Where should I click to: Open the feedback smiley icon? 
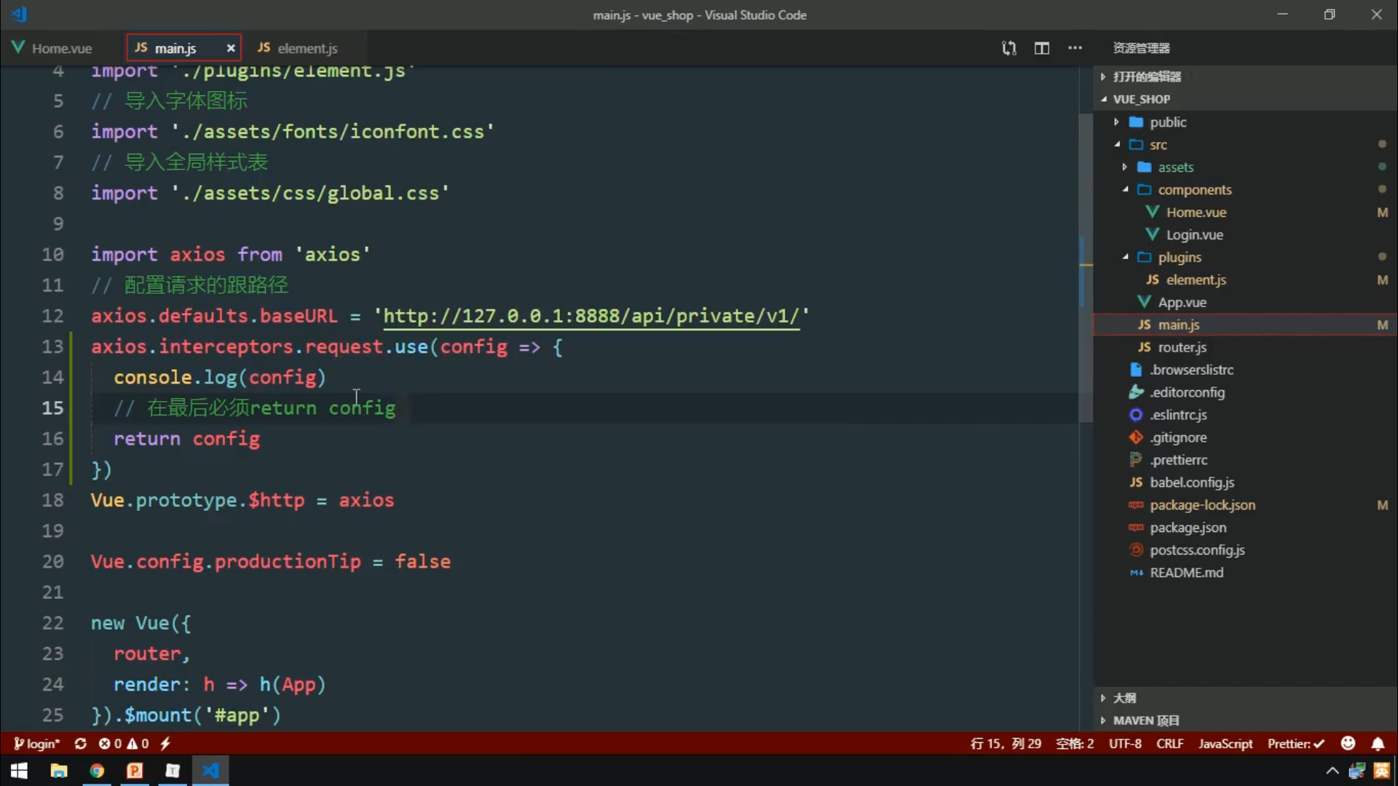(x=1348, y=743)
